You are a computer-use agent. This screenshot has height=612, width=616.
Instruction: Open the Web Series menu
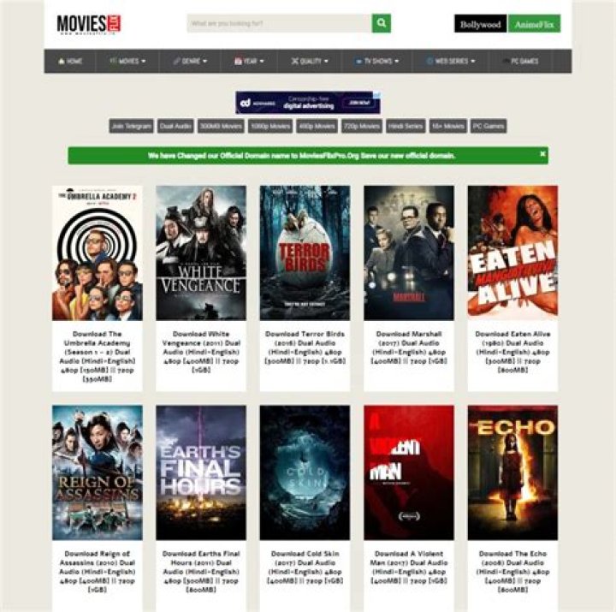(451, 62)
